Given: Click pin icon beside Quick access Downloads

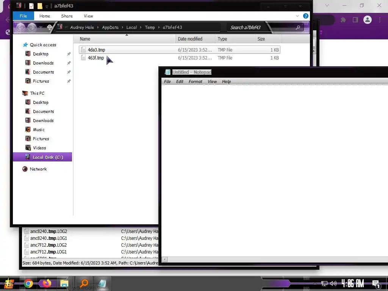Looking at the screenshot, I should (69, 63).
